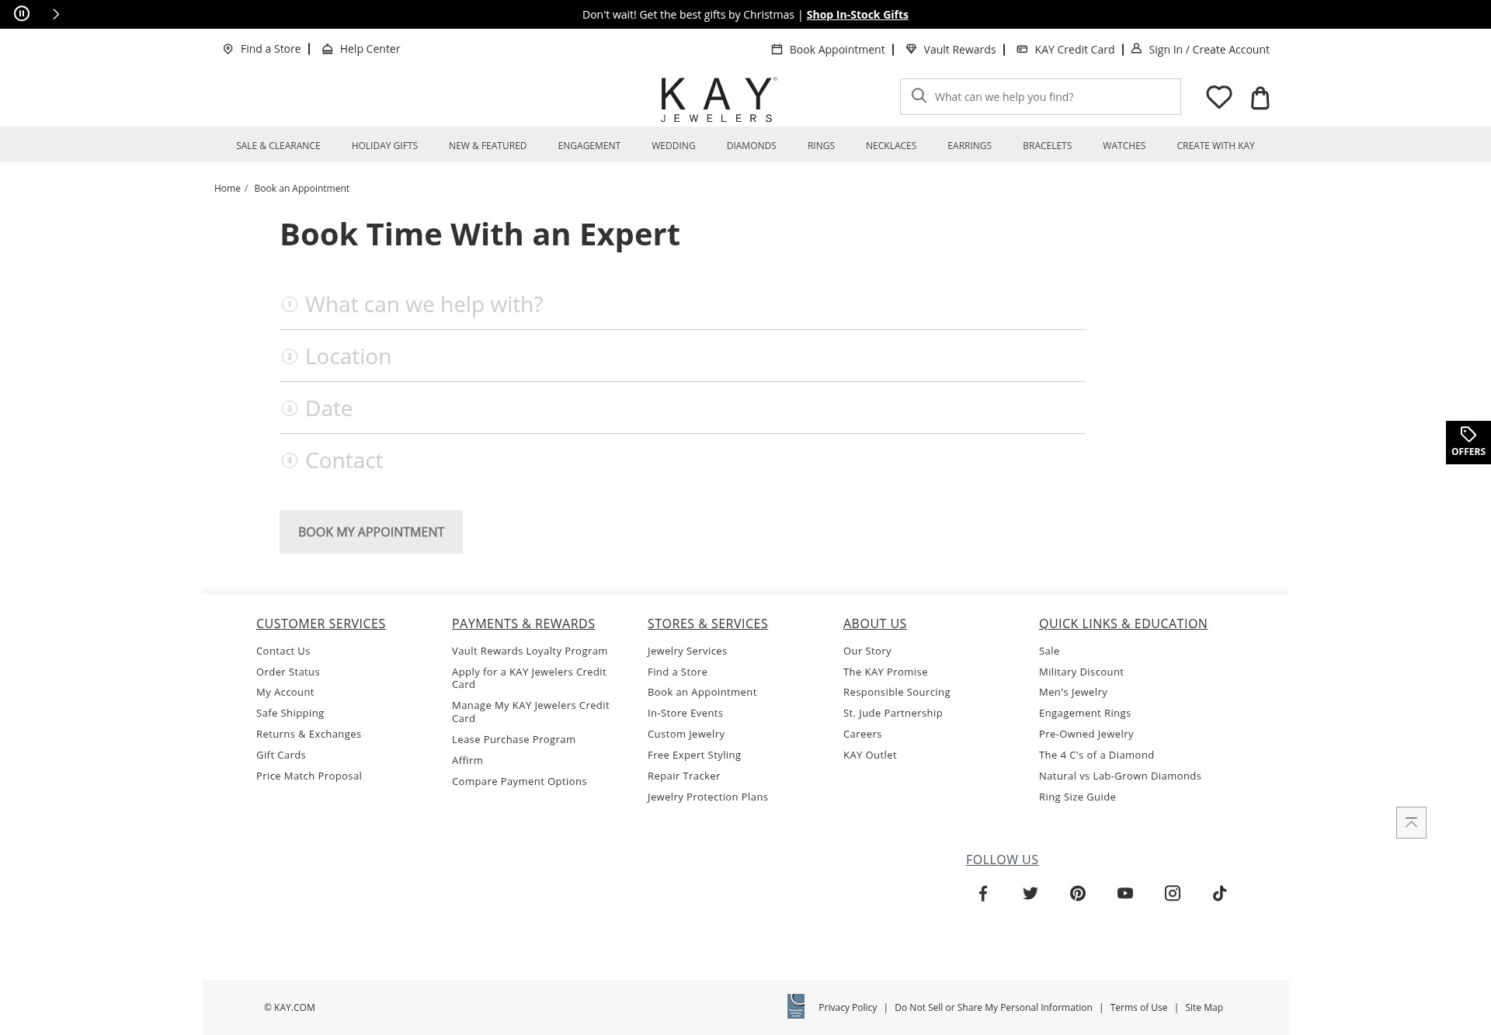Viewport: 1491px width, 1035px height.
Task: Pause the promo banner carousel
Action: pos(22,14)
